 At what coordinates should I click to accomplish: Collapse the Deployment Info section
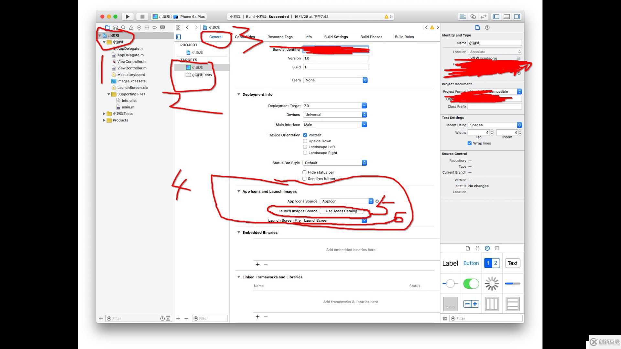[x=239, y=94]
